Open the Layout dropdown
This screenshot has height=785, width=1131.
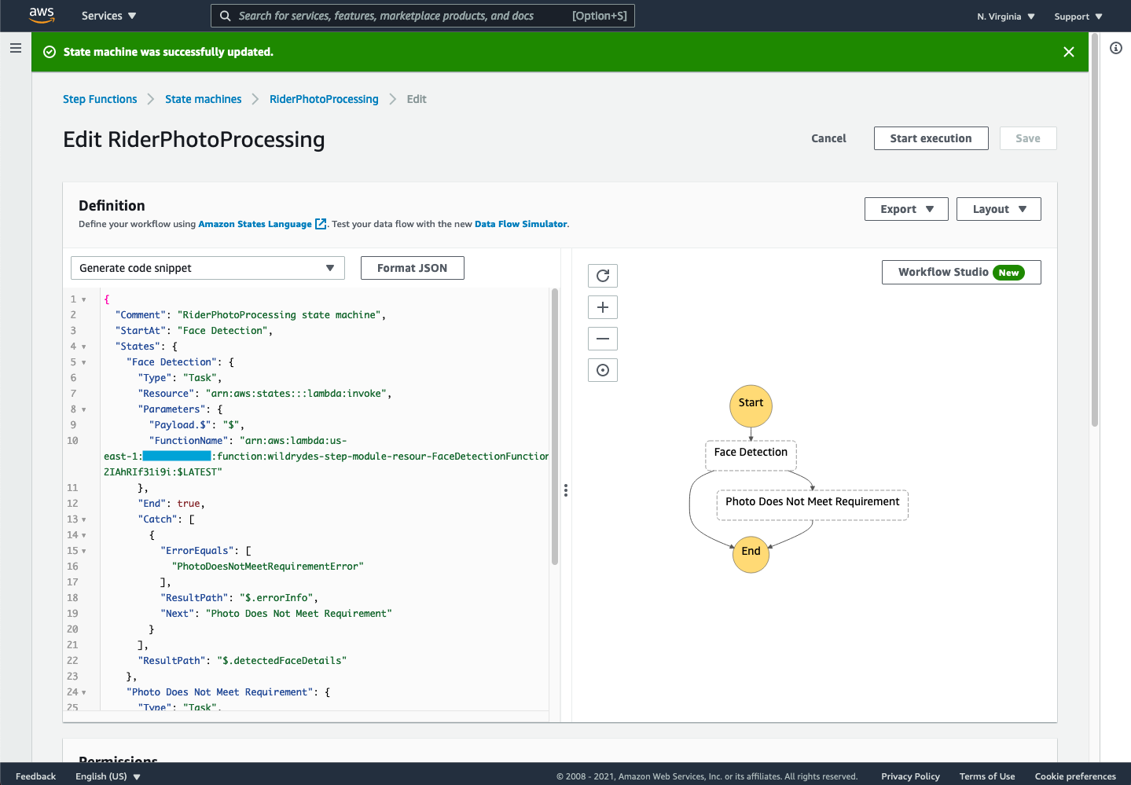pyautogui.click(x=999, y=209)
